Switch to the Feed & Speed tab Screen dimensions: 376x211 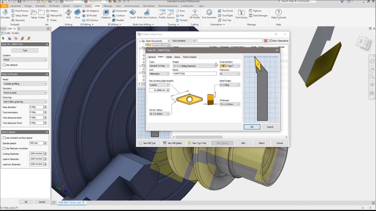(190, 57)
